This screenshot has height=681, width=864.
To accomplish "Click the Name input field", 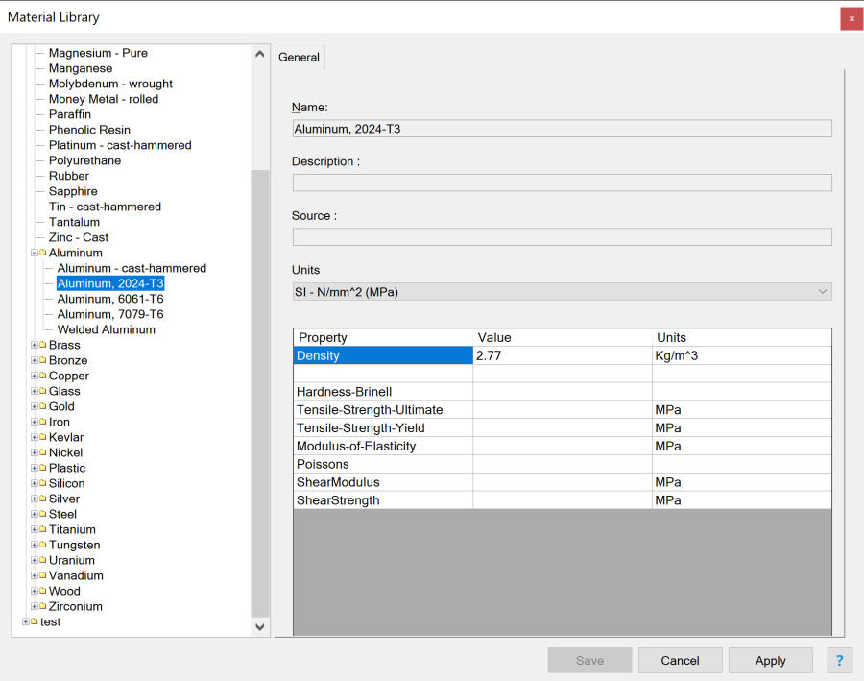I will (562, 129).
